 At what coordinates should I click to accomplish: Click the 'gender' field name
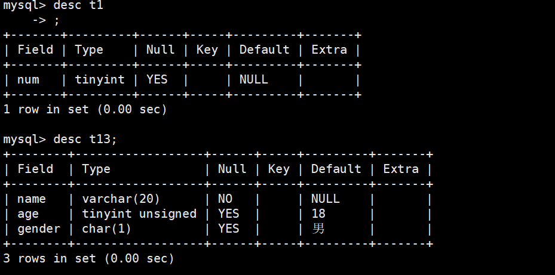tap(39, 228)
